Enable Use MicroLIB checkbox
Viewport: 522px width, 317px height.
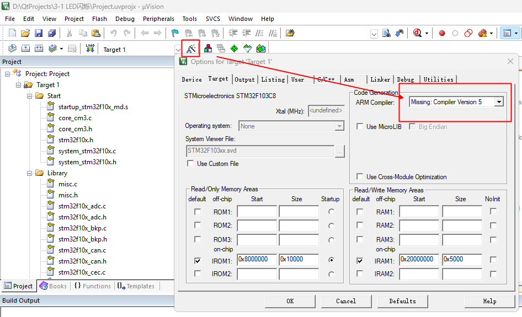[360, 126]
